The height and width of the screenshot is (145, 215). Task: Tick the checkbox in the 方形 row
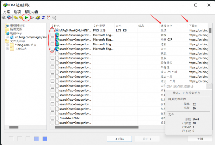(x=52, y=49)
